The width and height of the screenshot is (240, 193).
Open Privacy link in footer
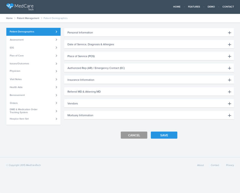(x=230, y=165)
